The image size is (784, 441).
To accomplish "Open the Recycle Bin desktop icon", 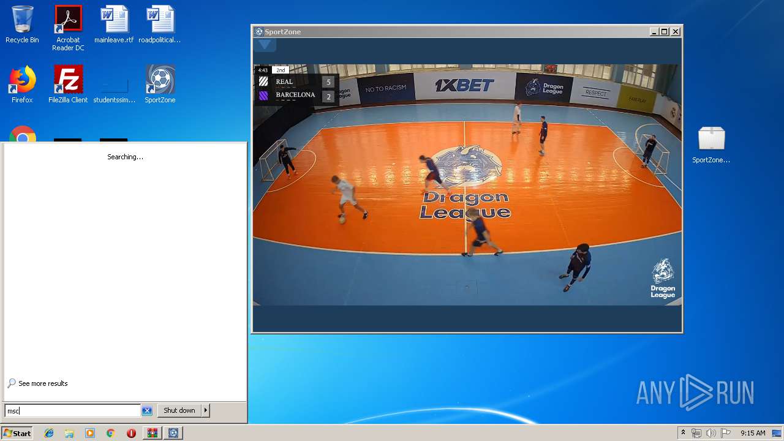I will click(22, 24).
